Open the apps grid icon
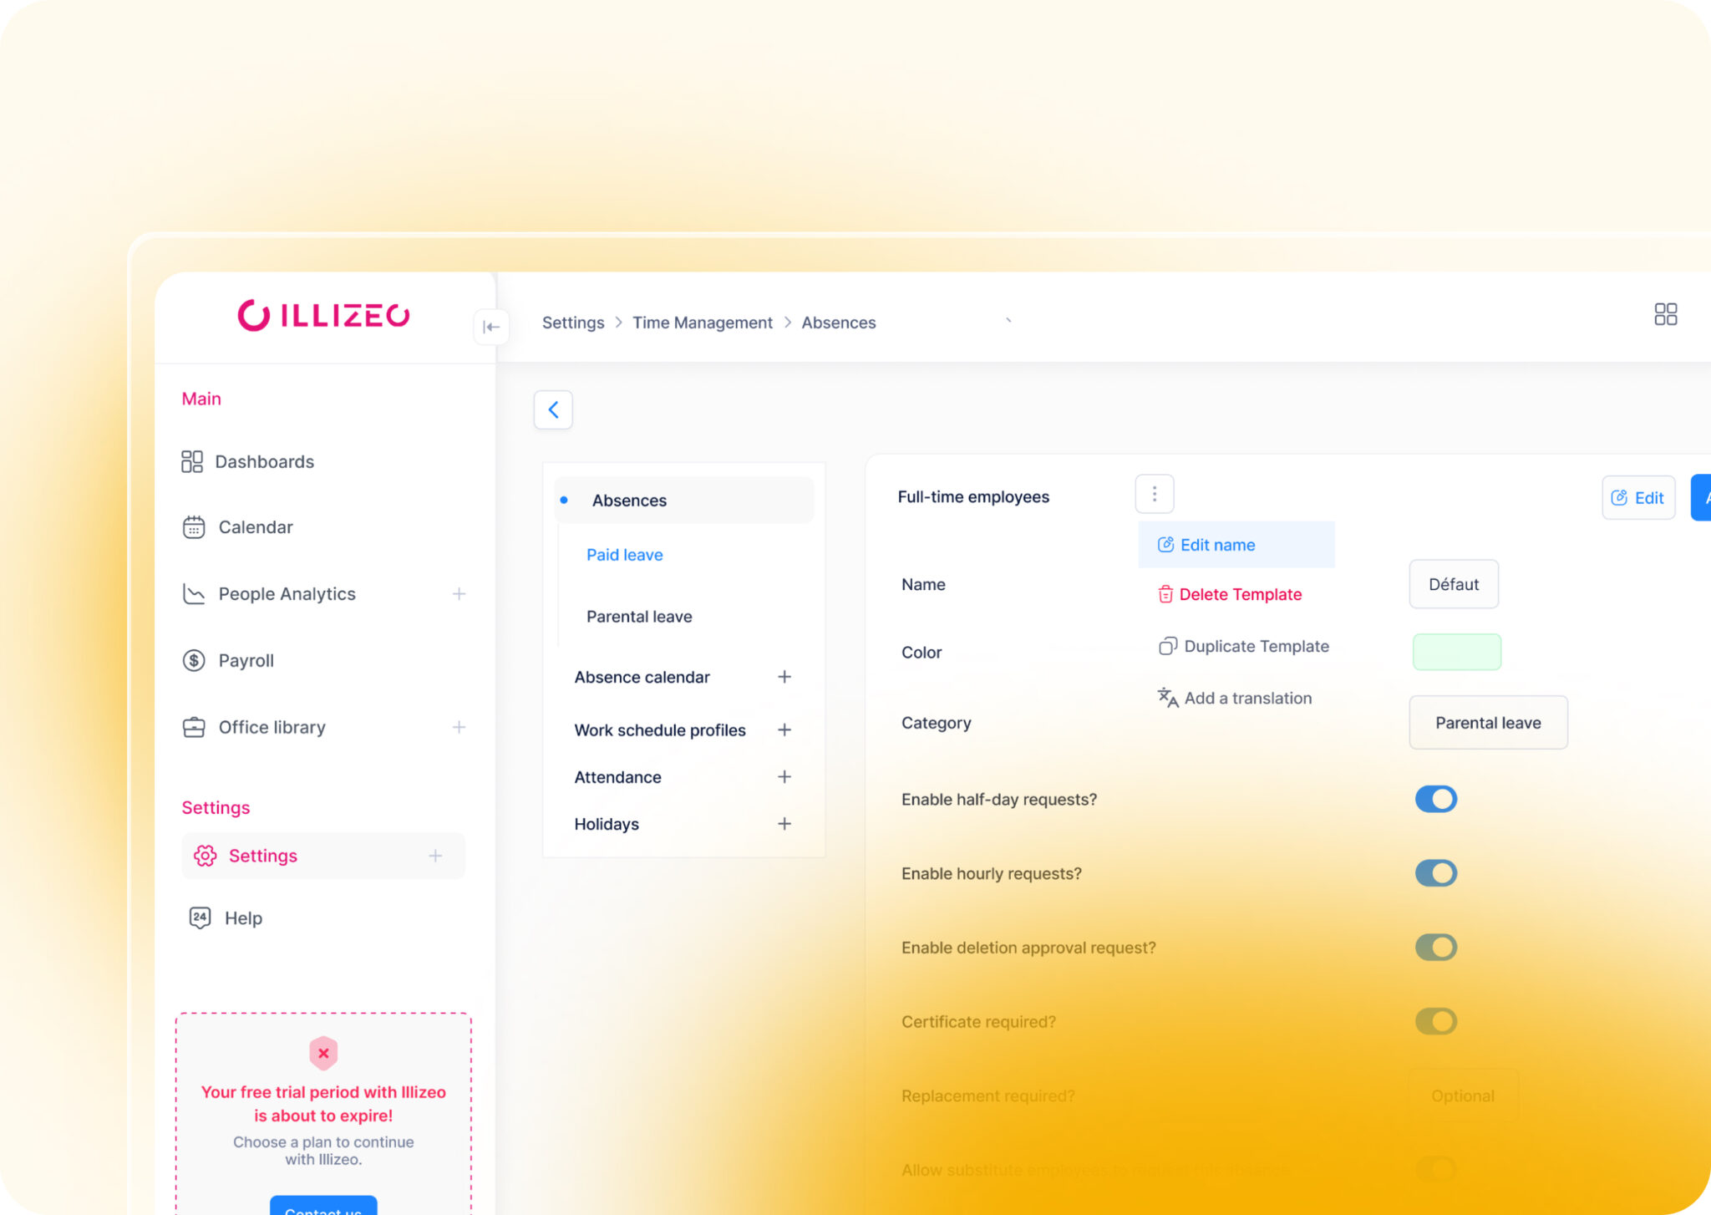The width and height of the screenshot is (1711, 1215). tap(1665, 314)
